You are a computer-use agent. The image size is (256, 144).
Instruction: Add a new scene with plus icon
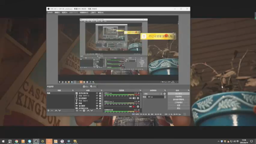[48, 111]
